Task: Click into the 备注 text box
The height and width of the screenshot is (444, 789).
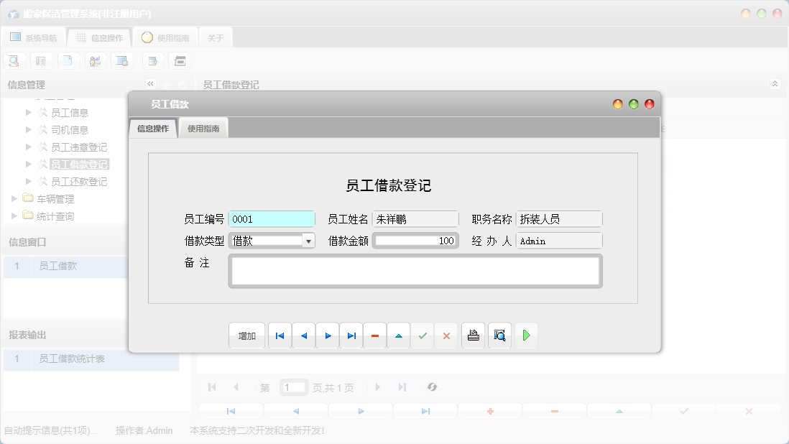Action: pos(415,271)
